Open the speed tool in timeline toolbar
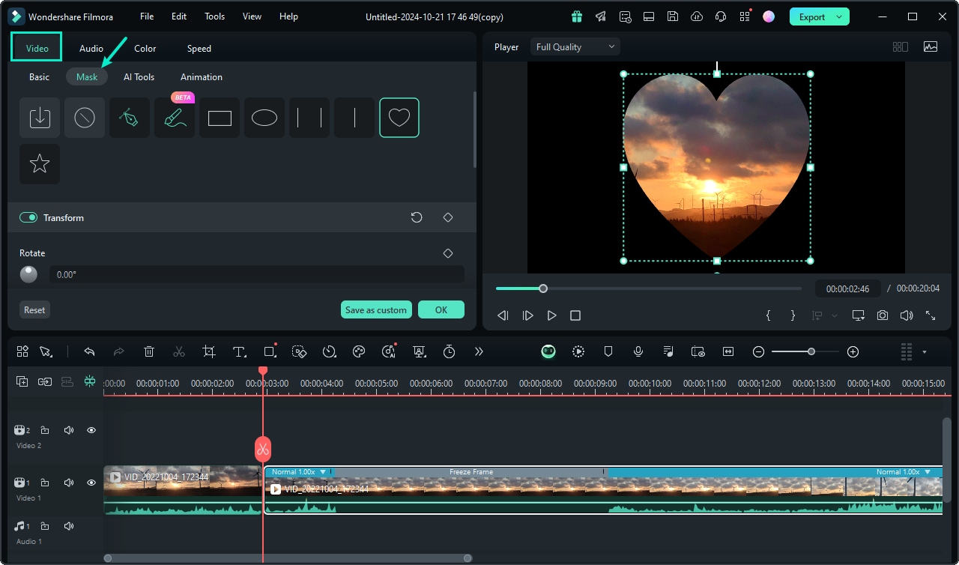The height and width of the screenshot is (565, 959). 329,351
